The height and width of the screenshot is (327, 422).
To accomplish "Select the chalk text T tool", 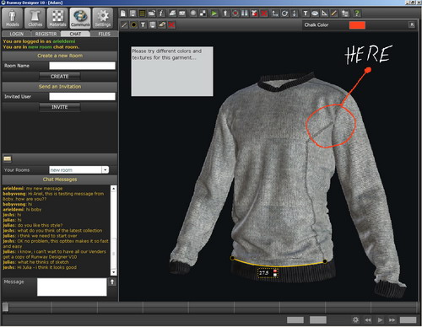I will pos(143,25).
